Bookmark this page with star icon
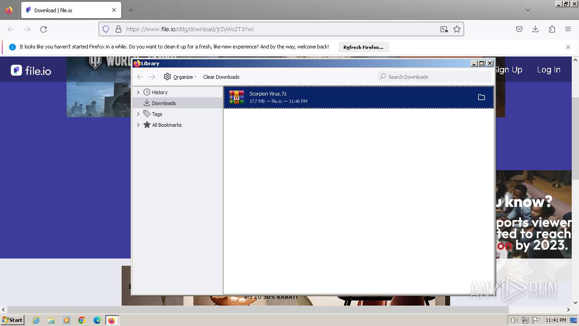This screenshot has width=579, height=326. (x=457, y=29)
